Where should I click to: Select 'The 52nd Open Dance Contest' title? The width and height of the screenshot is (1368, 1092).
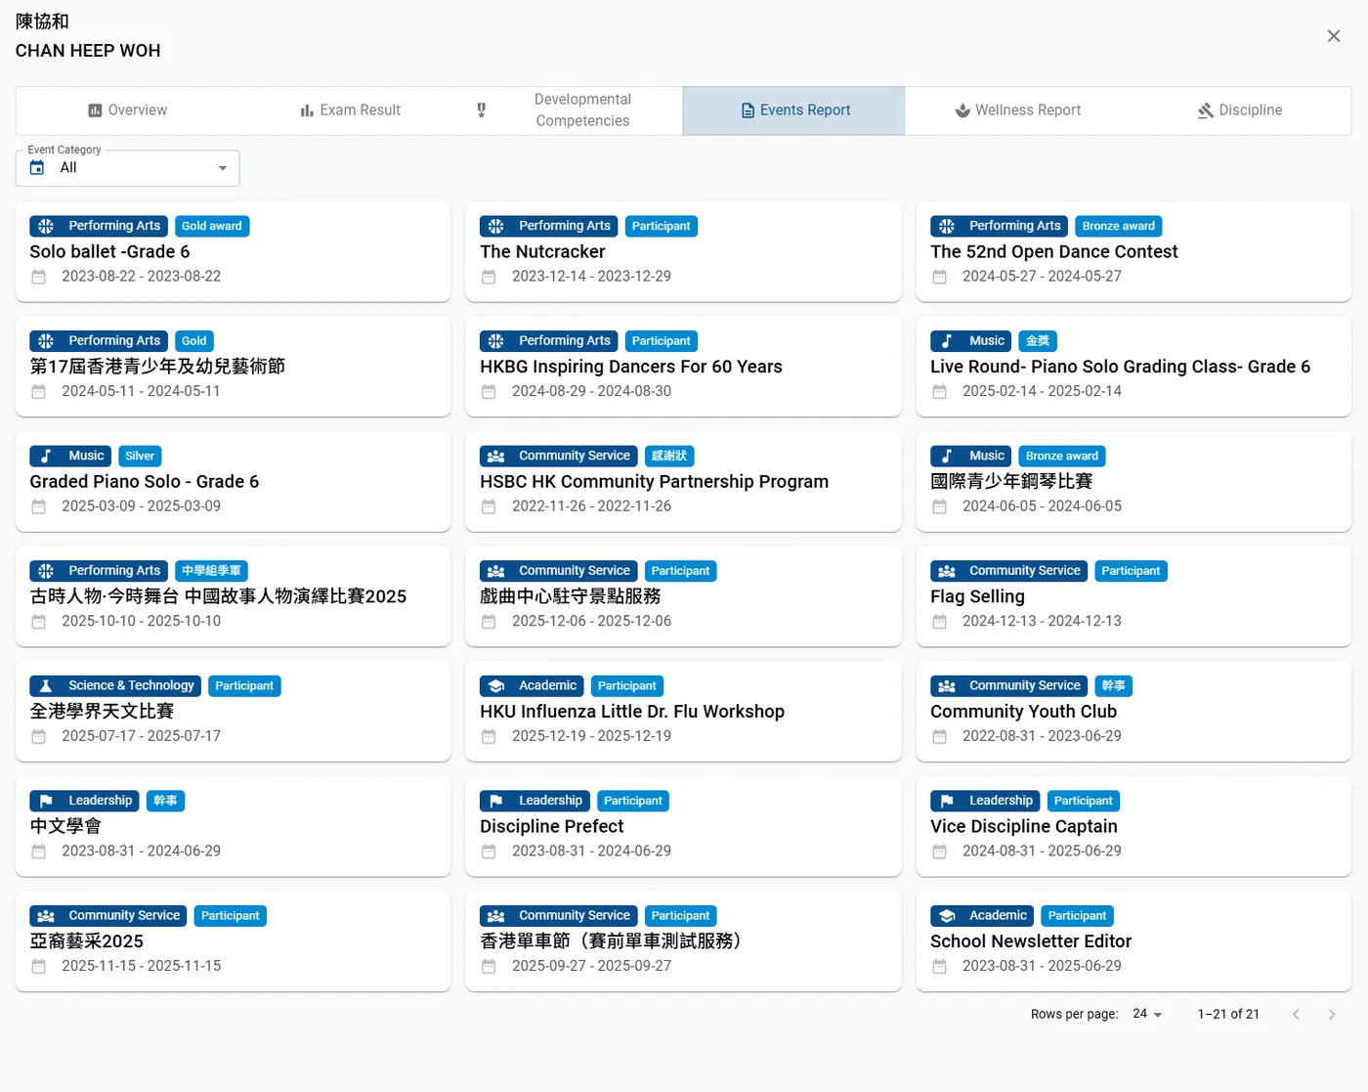(x=1054, y=251)
